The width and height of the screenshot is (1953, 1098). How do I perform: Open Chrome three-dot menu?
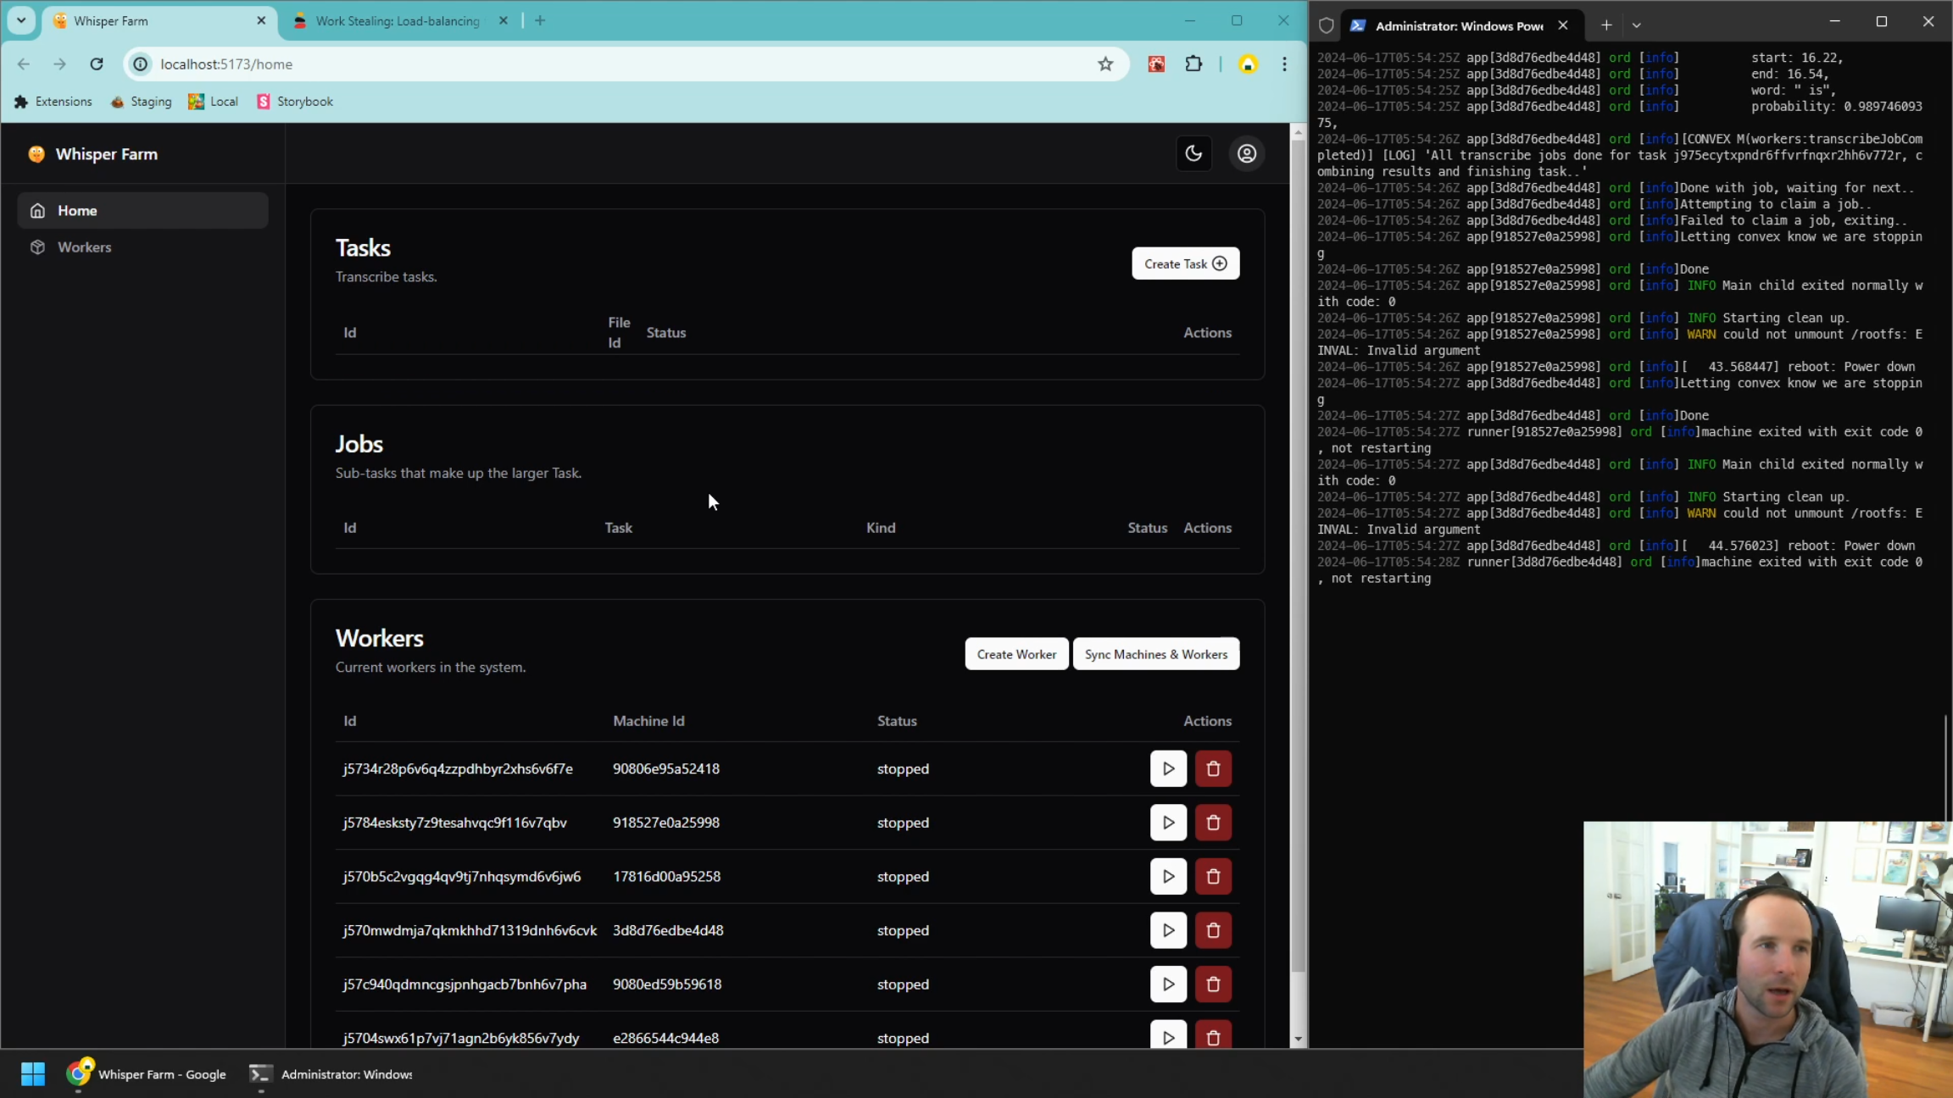click(x=1283, y=64)
